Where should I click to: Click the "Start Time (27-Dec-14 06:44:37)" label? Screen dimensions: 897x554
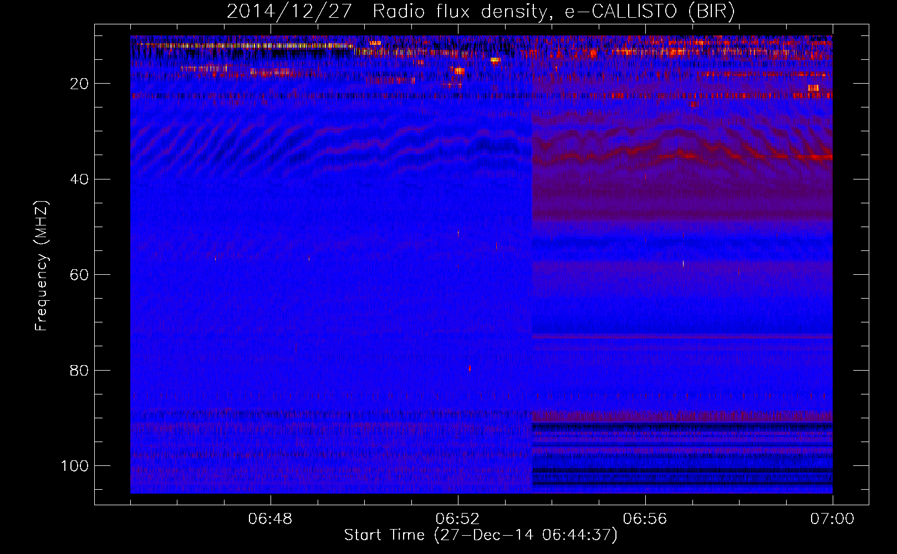(x=481, y=535)
